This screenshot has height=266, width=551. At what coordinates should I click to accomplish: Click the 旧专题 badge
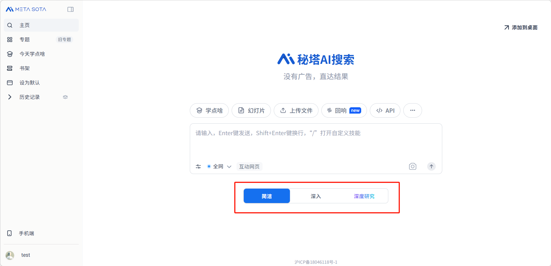(64, 40)
